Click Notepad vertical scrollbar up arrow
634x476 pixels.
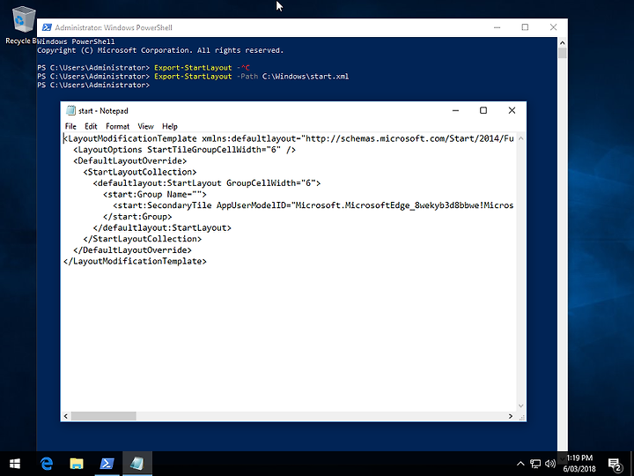pos(520,138)
